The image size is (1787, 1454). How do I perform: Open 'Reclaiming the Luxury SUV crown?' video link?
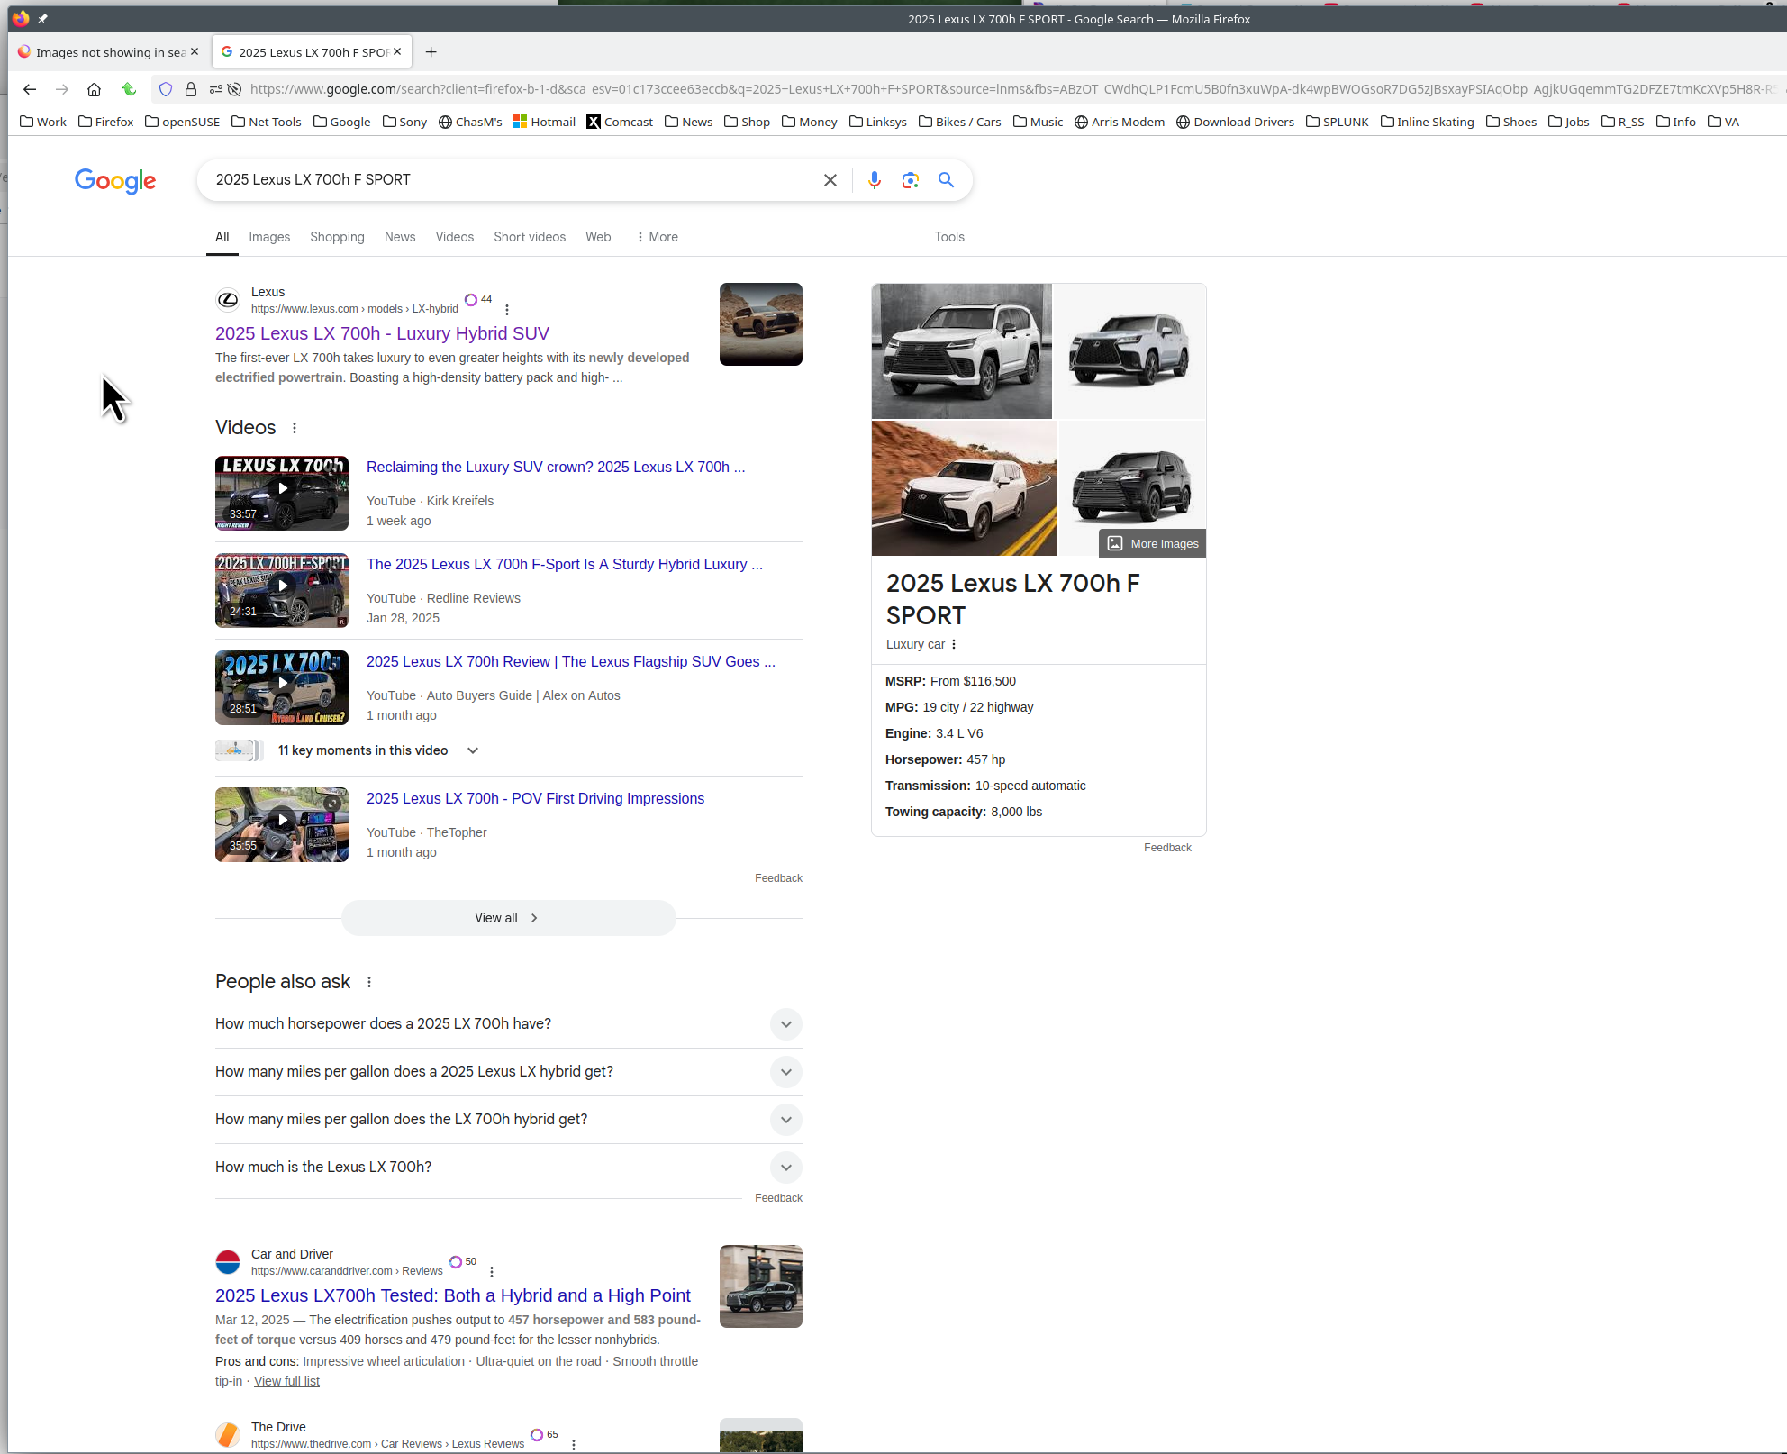tap(556, 467)
